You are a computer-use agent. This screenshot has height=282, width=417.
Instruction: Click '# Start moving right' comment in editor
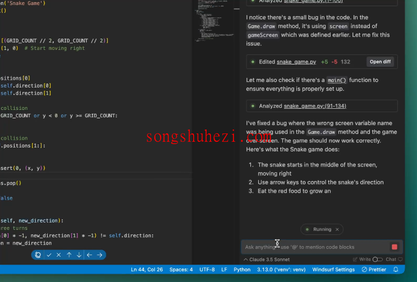click(54, 48)
